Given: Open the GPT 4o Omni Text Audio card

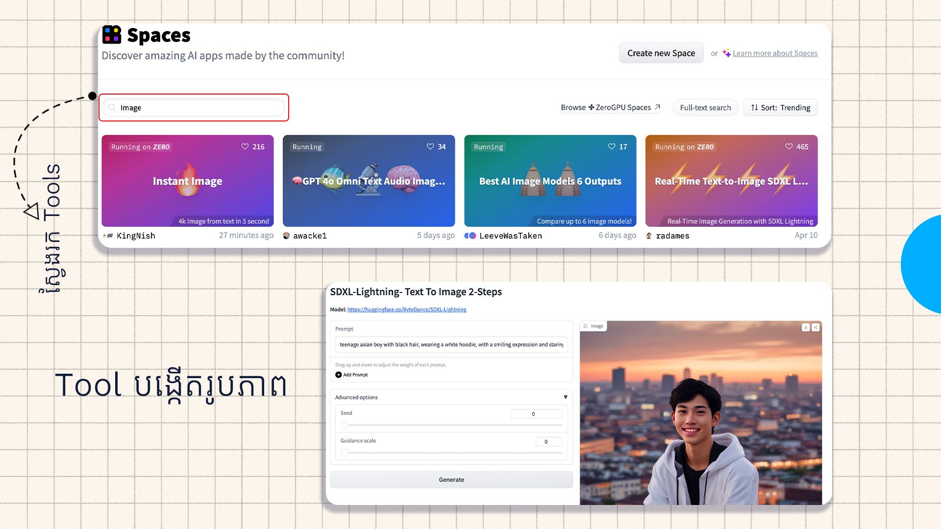Looking at the screenshot, I should coord(369,181).
